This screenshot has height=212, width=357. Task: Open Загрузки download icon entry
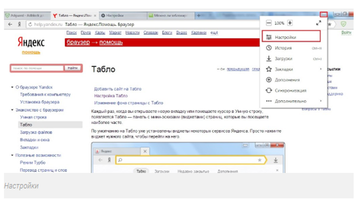tap(294, 59)
